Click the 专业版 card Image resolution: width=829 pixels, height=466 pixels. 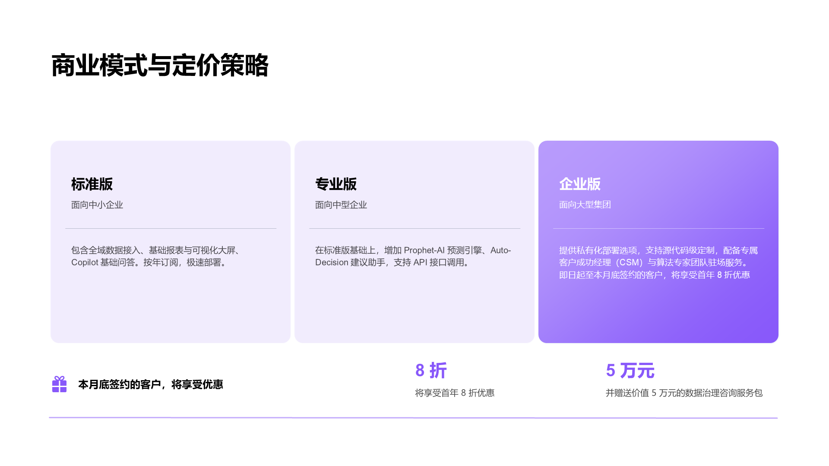(414, 242)
